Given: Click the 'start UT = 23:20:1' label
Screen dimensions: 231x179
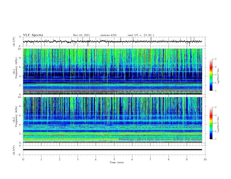Looking at the screenshot, I should [141, 35].
